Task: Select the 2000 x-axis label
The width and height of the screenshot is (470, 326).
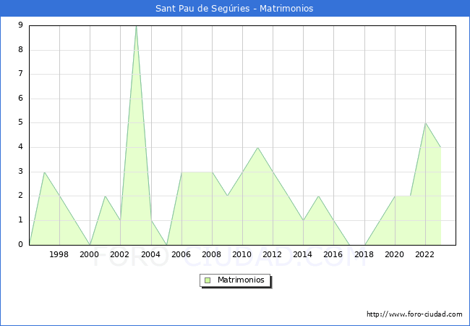Action: point(90,254)
